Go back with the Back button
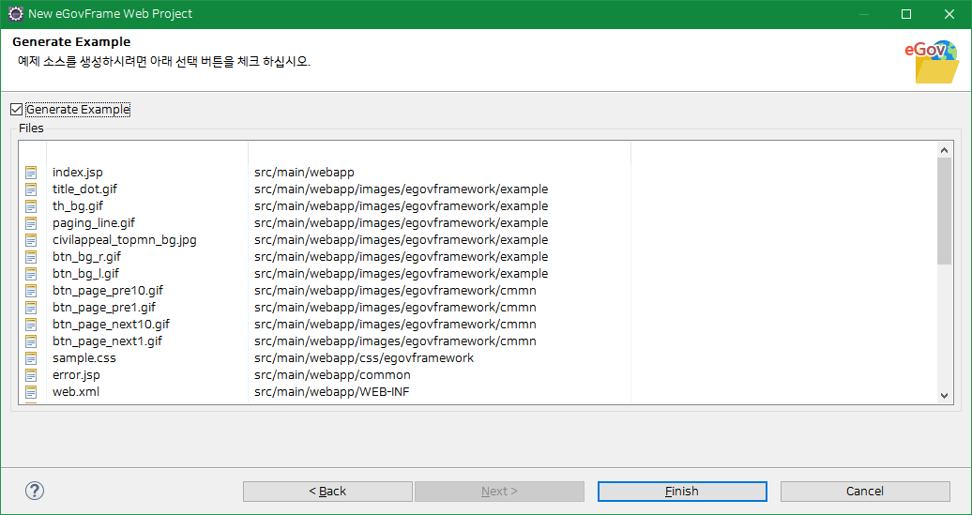 tap(328, 492)
